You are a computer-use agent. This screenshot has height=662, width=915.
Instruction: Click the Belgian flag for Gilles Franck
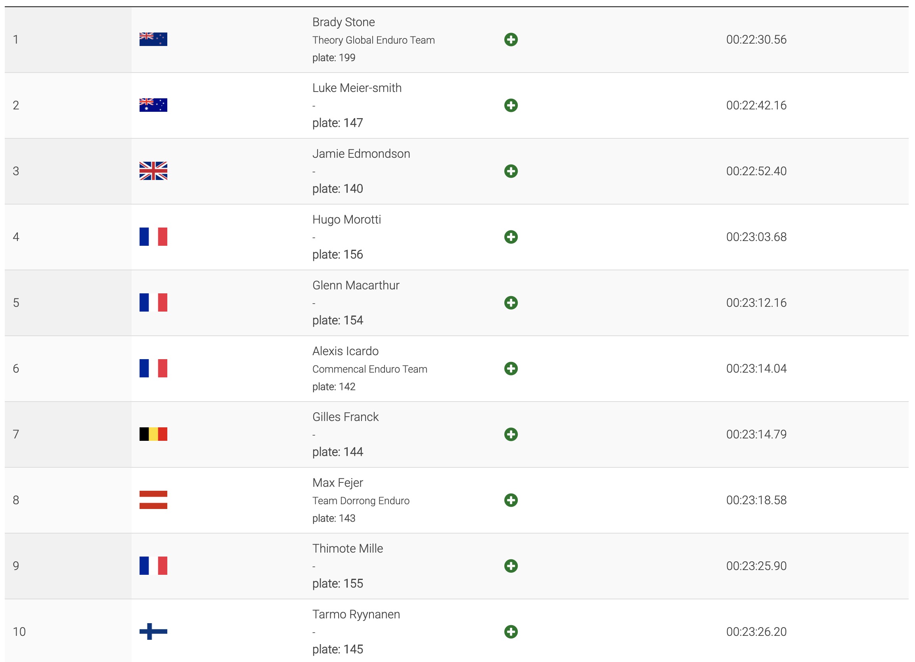tap(153, 434)
